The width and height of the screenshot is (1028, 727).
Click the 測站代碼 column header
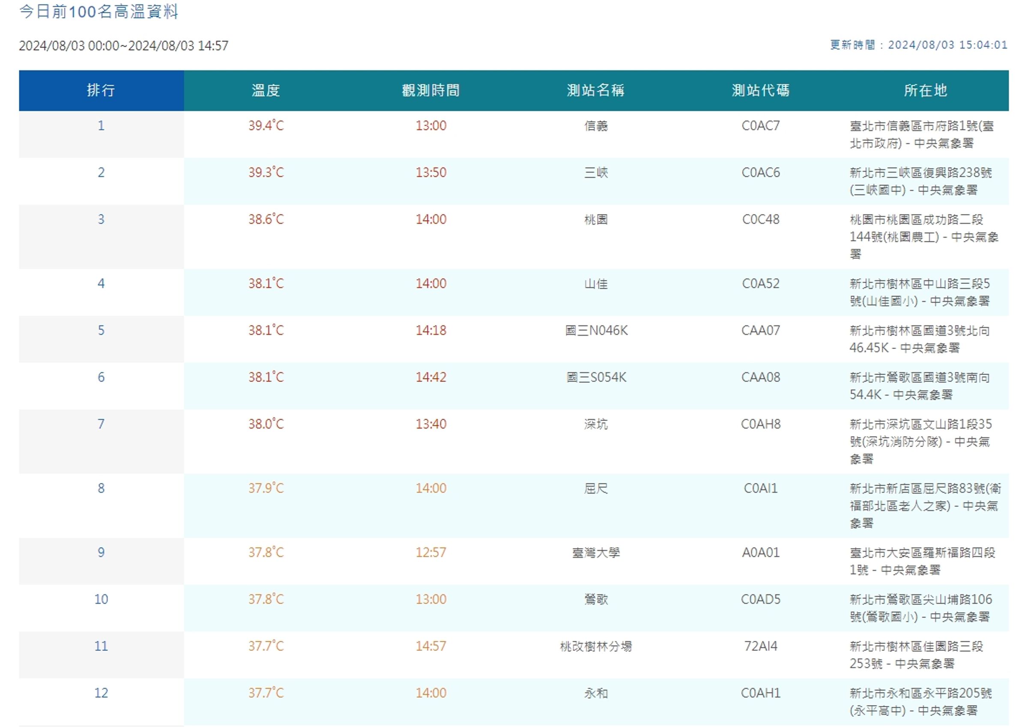(761, 90)
